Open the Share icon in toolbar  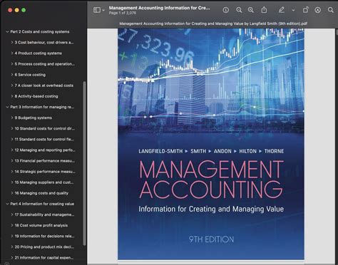click(264, 10)
